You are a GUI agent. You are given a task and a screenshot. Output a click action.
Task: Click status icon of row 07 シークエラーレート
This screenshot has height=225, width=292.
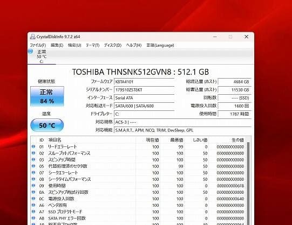pos(33,173)
